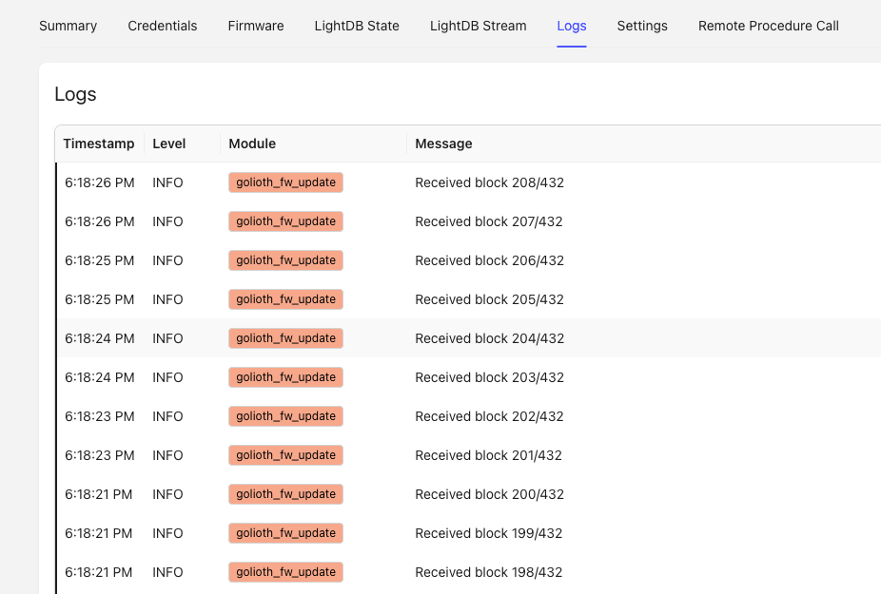Click the Logs tab
This screenshot has width=881, height=594.
pyautogui.click(x=572, y=26)
